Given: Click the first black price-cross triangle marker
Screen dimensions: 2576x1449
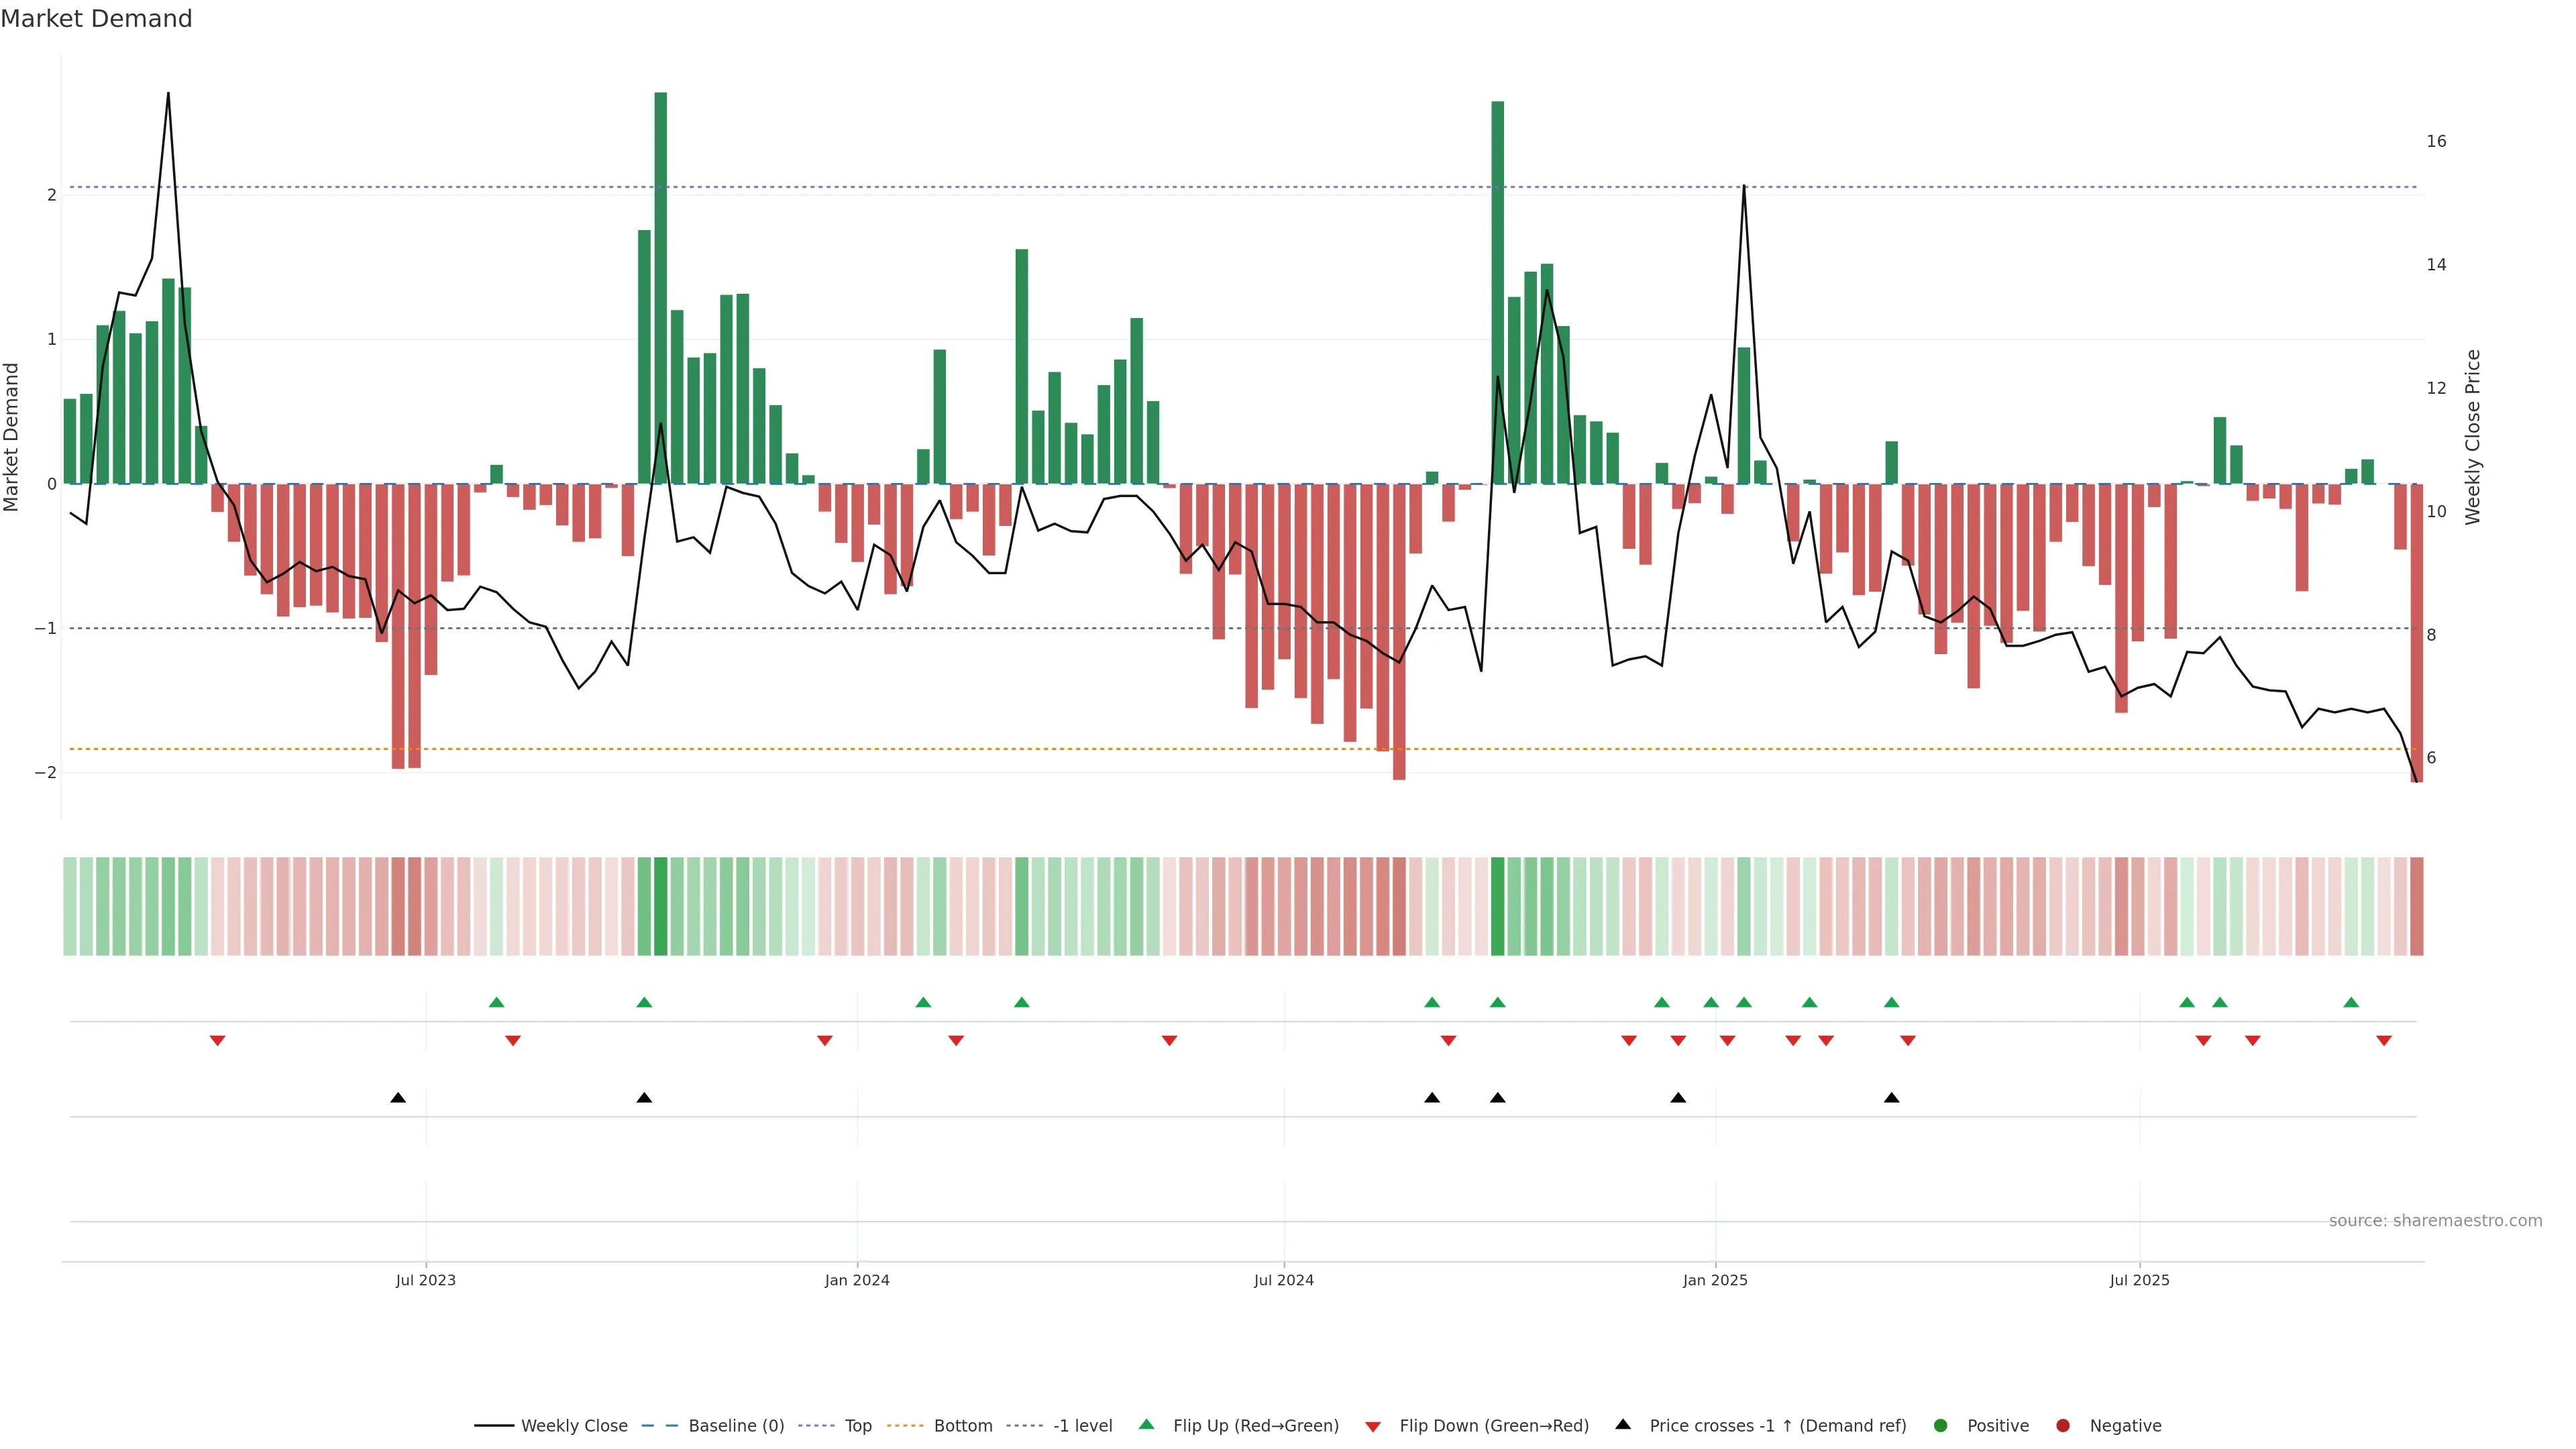Looking at the screenshot, I should (x=398, y=1098).
